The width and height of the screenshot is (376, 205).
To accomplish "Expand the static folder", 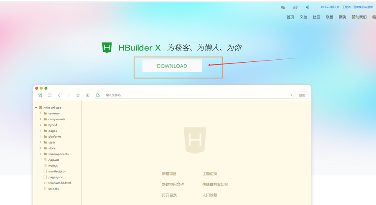I will point(41,142).
